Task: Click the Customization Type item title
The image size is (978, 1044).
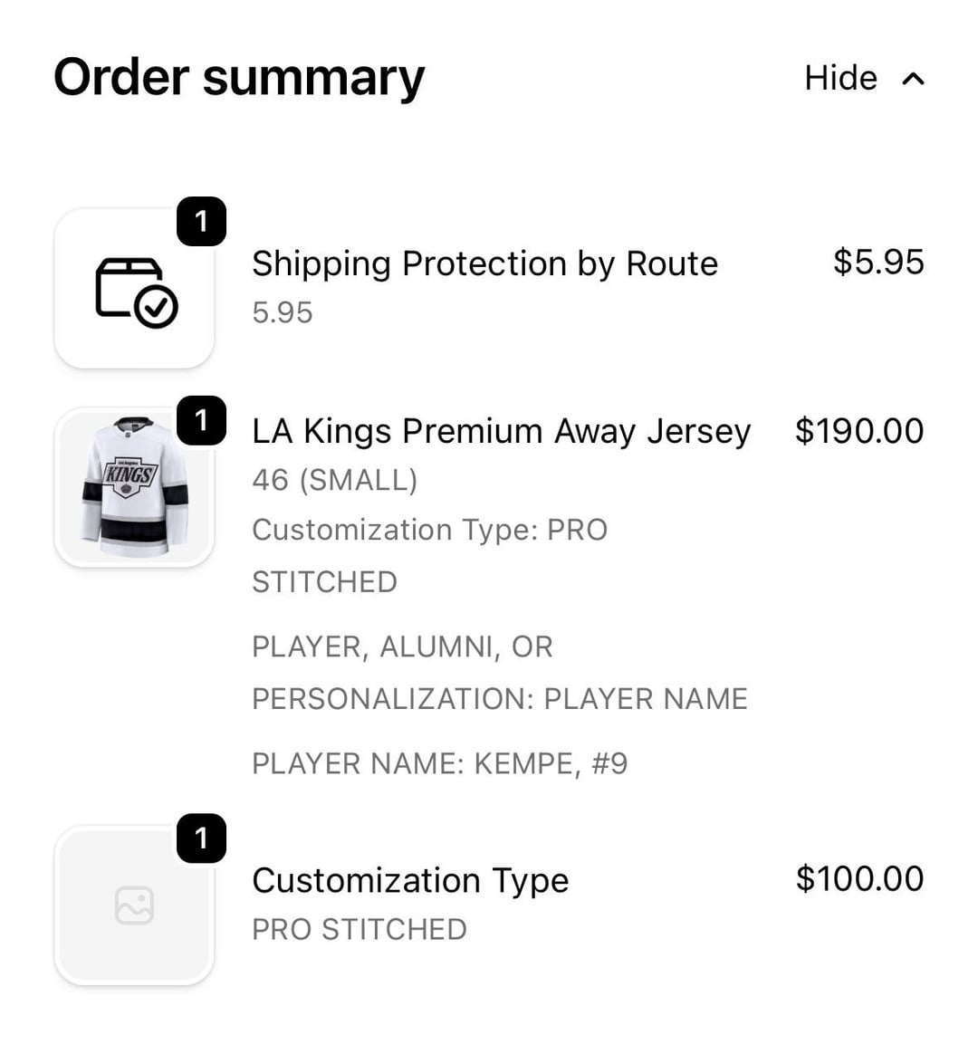Action: (x=410, y=880)
